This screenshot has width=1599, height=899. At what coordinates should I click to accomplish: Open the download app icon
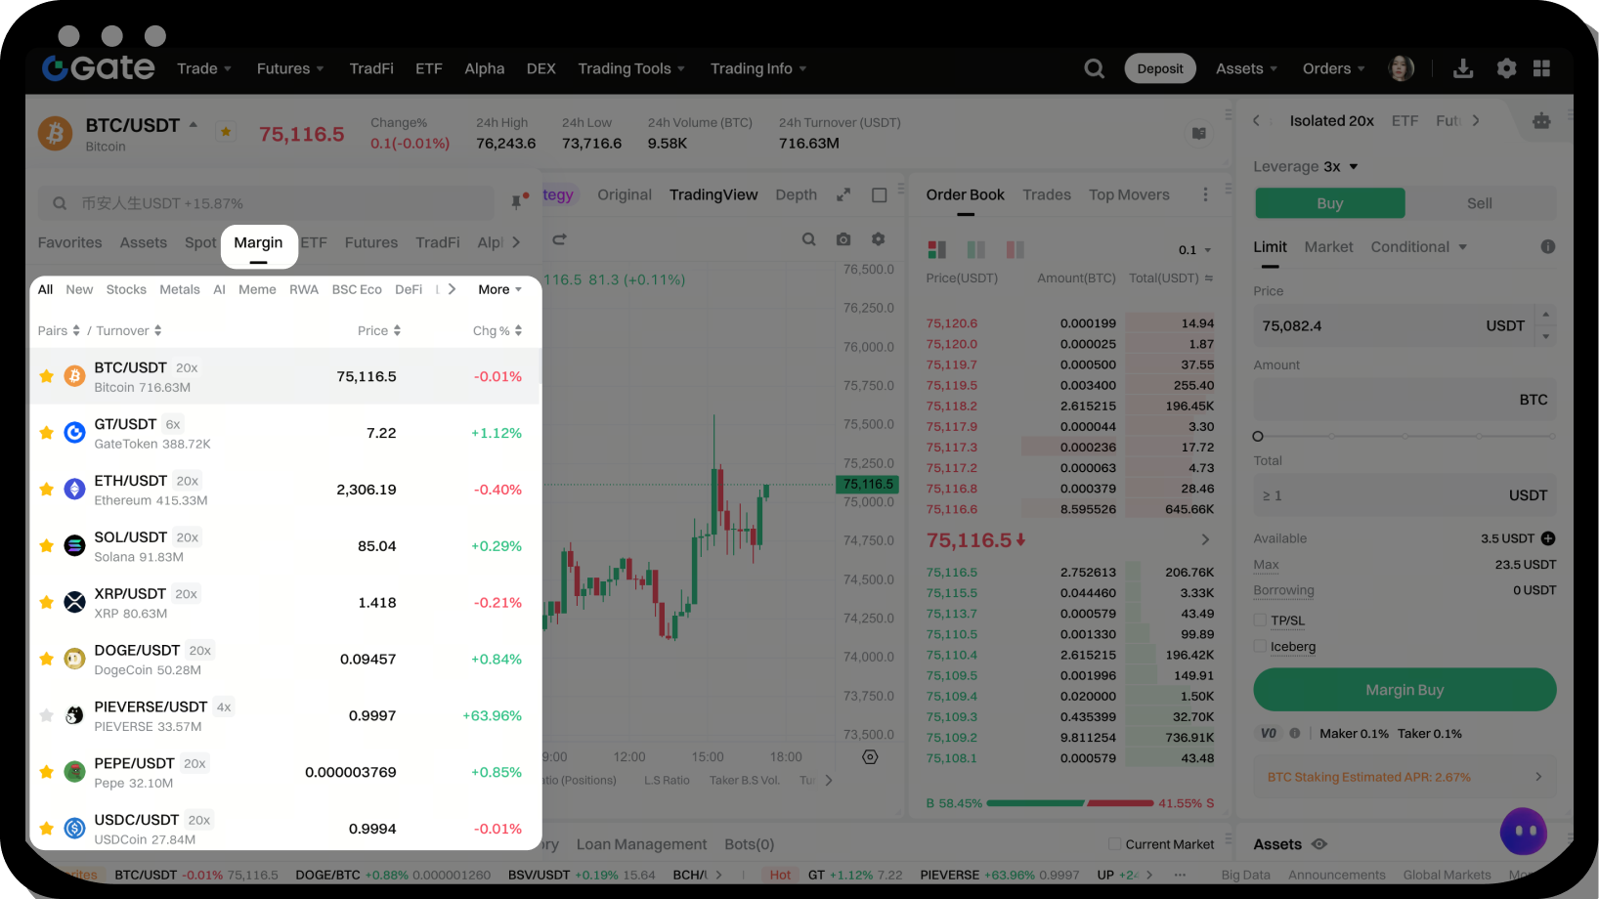pyautogui.click(x=1462, y=68)
